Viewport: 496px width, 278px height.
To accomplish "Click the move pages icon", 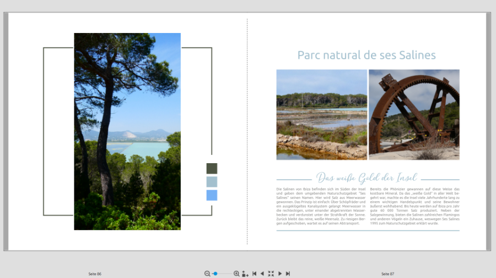I will [245, 274].
